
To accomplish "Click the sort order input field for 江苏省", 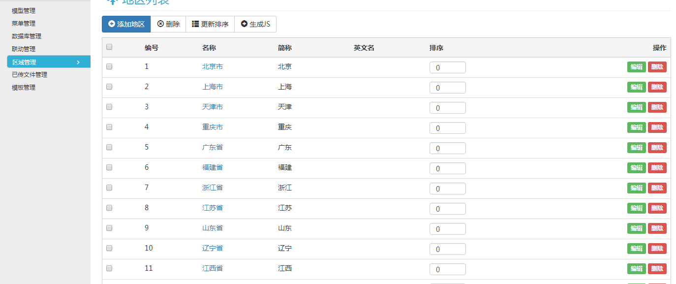I will 447,209.
